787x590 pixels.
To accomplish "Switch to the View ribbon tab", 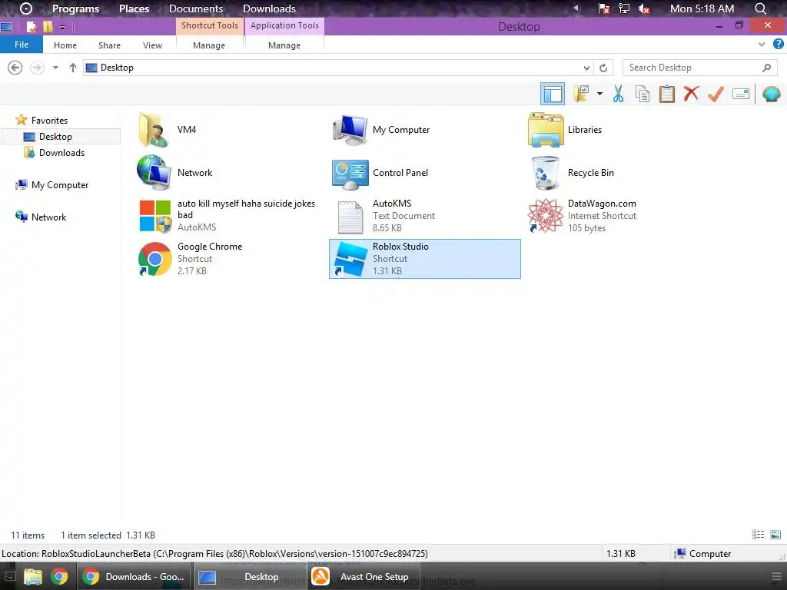I will coord(153,45).
